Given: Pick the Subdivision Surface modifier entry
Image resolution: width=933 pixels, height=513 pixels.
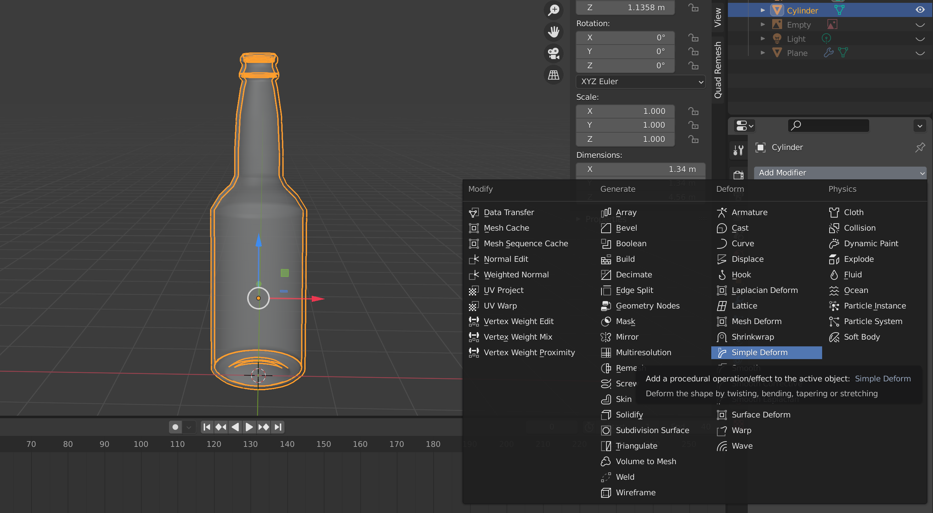Looking at the screenshot, I should [x=652, y=430].
